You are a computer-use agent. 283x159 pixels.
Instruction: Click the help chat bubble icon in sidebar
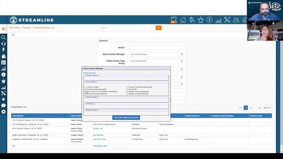point(4,106)
